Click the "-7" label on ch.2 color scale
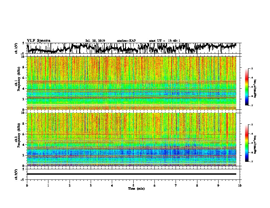This screenshot has width=270, height=208. pyautogui.click(x=251, y=161)
